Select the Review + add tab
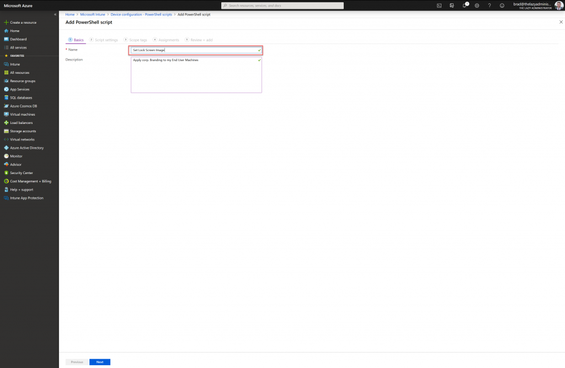This screenshot has height=368, width=565. [x=199, y=40]
